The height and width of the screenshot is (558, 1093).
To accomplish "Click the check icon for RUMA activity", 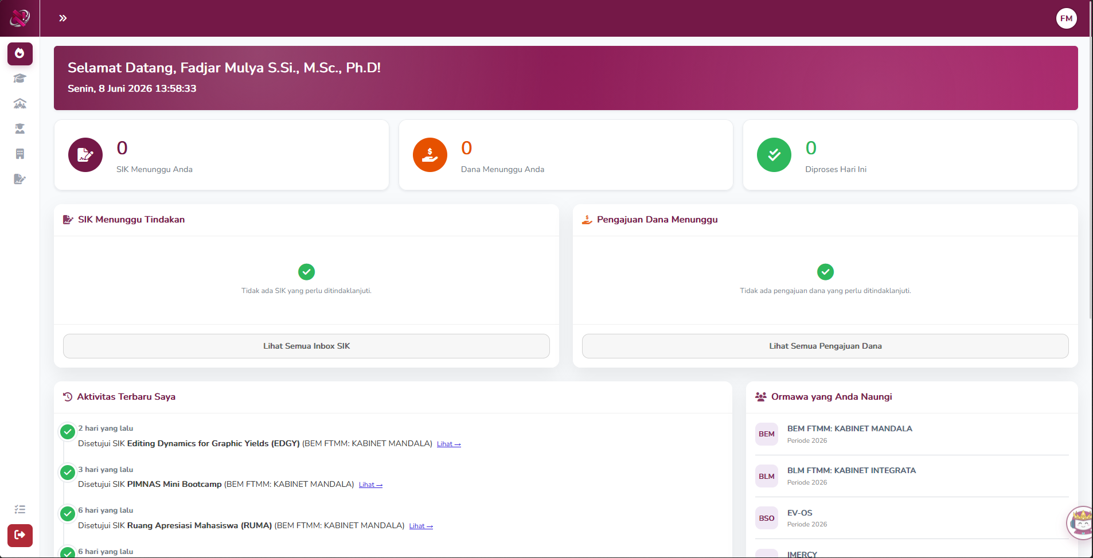I will point(68,513).
